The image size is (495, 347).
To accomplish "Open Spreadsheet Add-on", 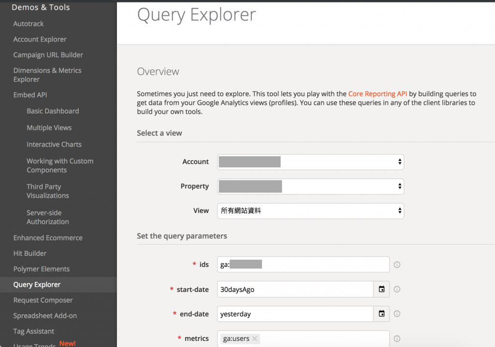I will (45, 316).
